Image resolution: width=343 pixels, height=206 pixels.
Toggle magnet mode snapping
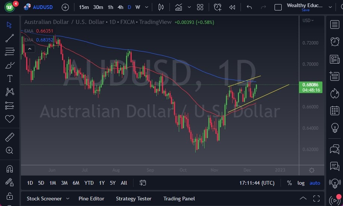(x=9, y=169)
